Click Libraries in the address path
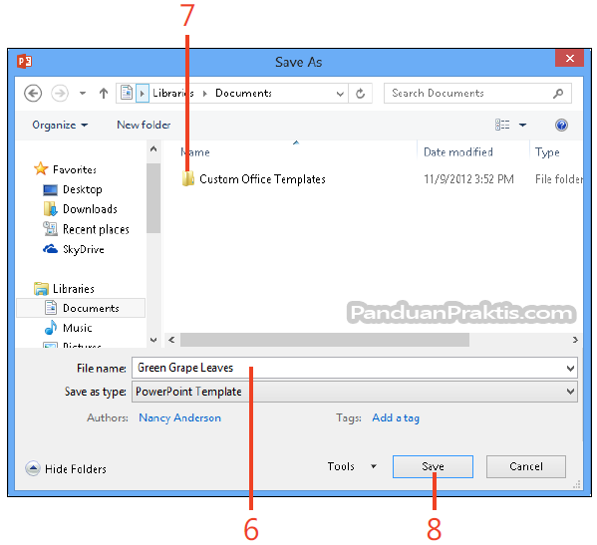This screenshot has height=545, width=597. [173, 93]
